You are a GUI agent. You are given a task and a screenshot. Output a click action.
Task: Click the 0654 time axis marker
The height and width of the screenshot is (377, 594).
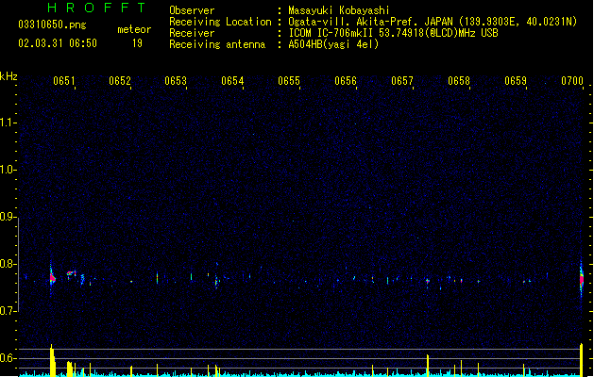pos(232,81)
